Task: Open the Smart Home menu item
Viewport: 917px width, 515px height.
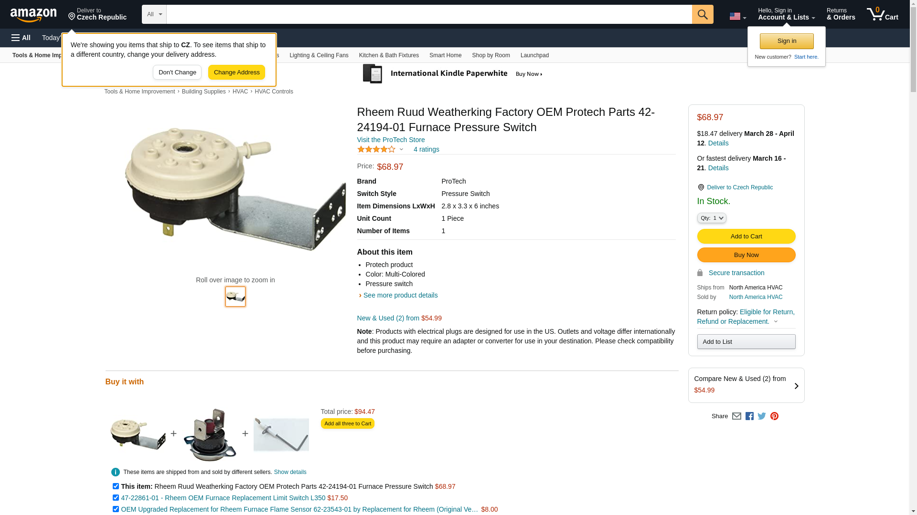Action: pos(445,55)
